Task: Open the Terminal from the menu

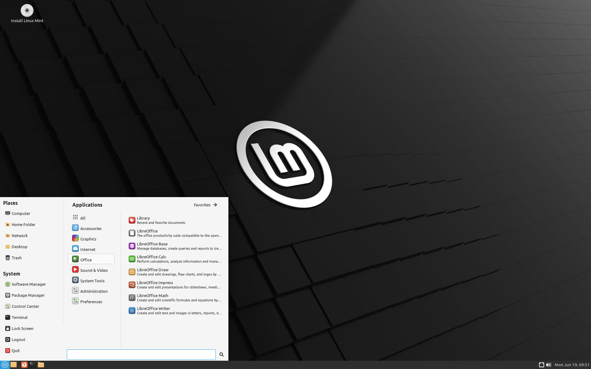Action: (20, 317)
